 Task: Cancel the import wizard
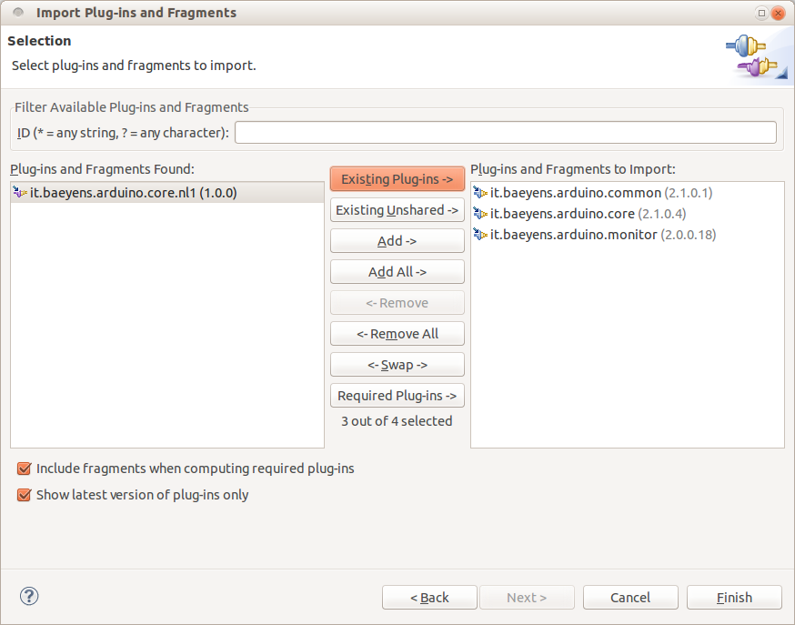[x=630, y=598]
